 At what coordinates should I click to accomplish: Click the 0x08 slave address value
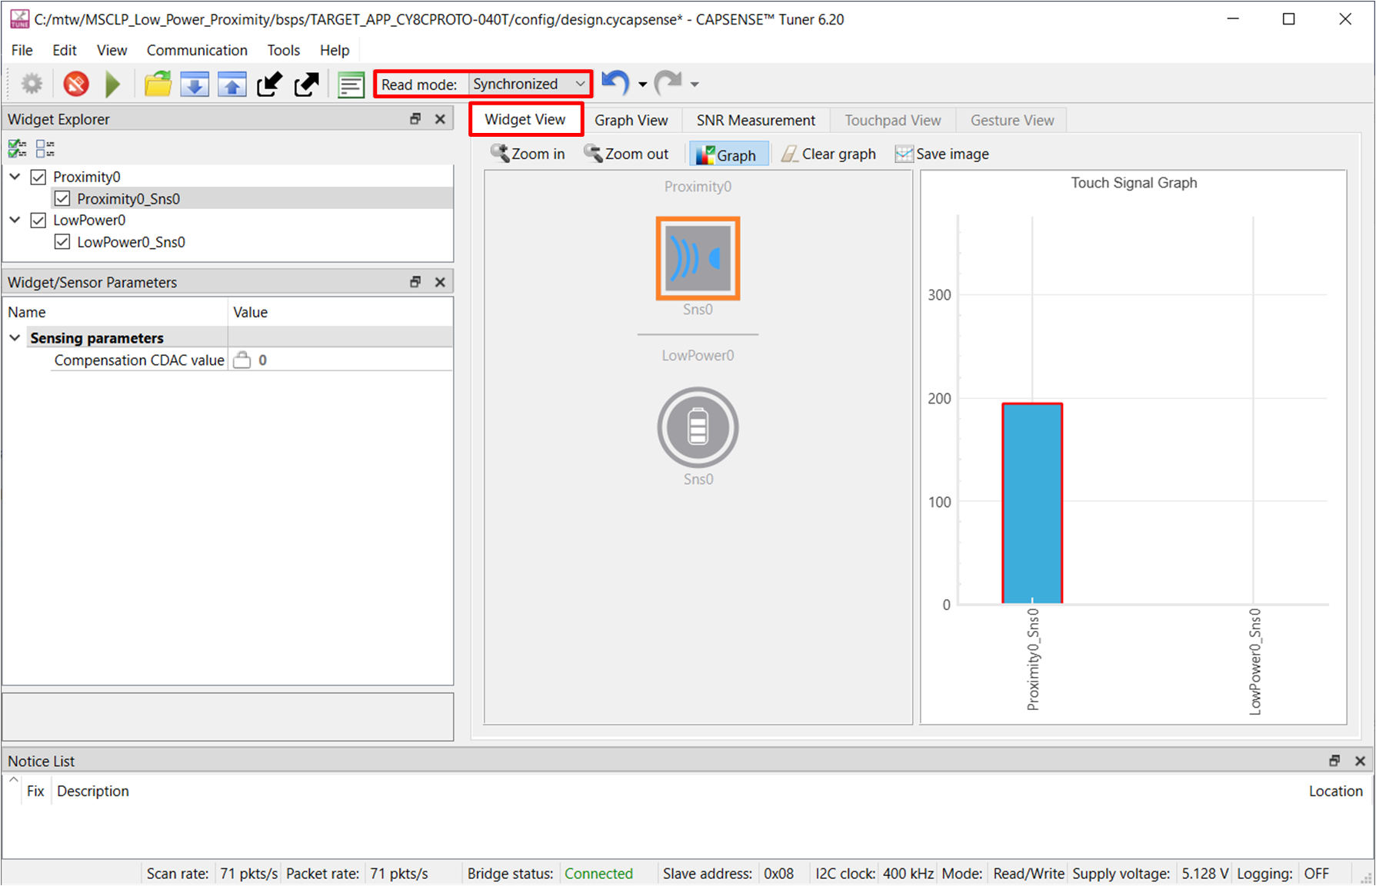tap(778, 874)
